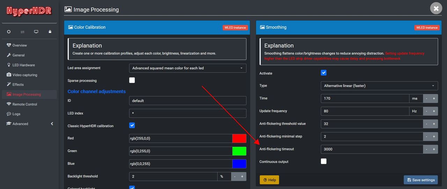Click the smoothing Time field showing 170

(x=365, y=99)
